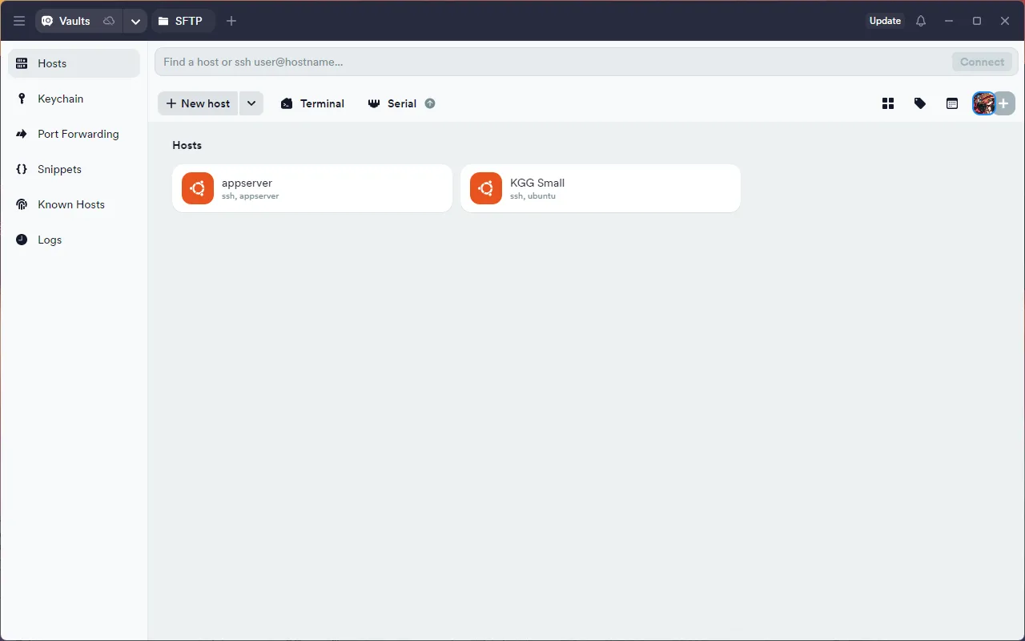Image resolution: width=1025 pixels, height=641 pixels.
Task: Click the Hosts section heading
Action: coord(187,145)
